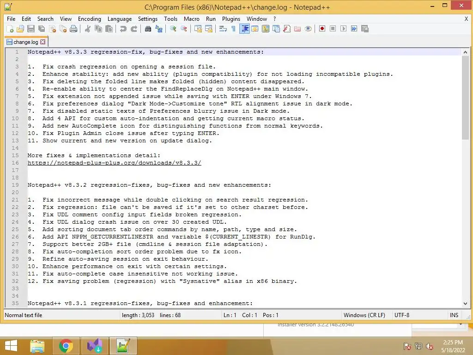Open Visual Studio Installer taskbar icon
This screenshot has height=355, width=473.
(x=94, y=346)
